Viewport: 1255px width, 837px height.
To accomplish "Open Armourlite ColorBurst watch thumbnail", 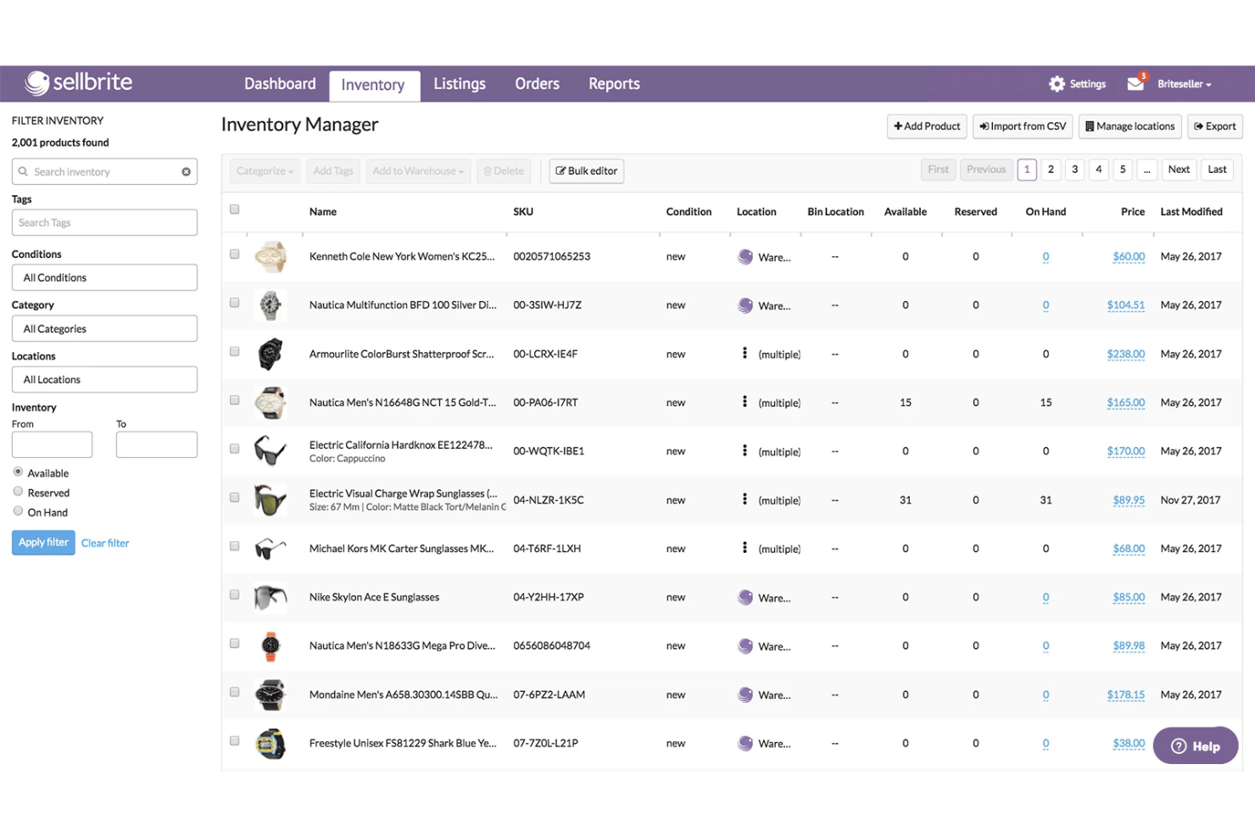I will point(271,354).
